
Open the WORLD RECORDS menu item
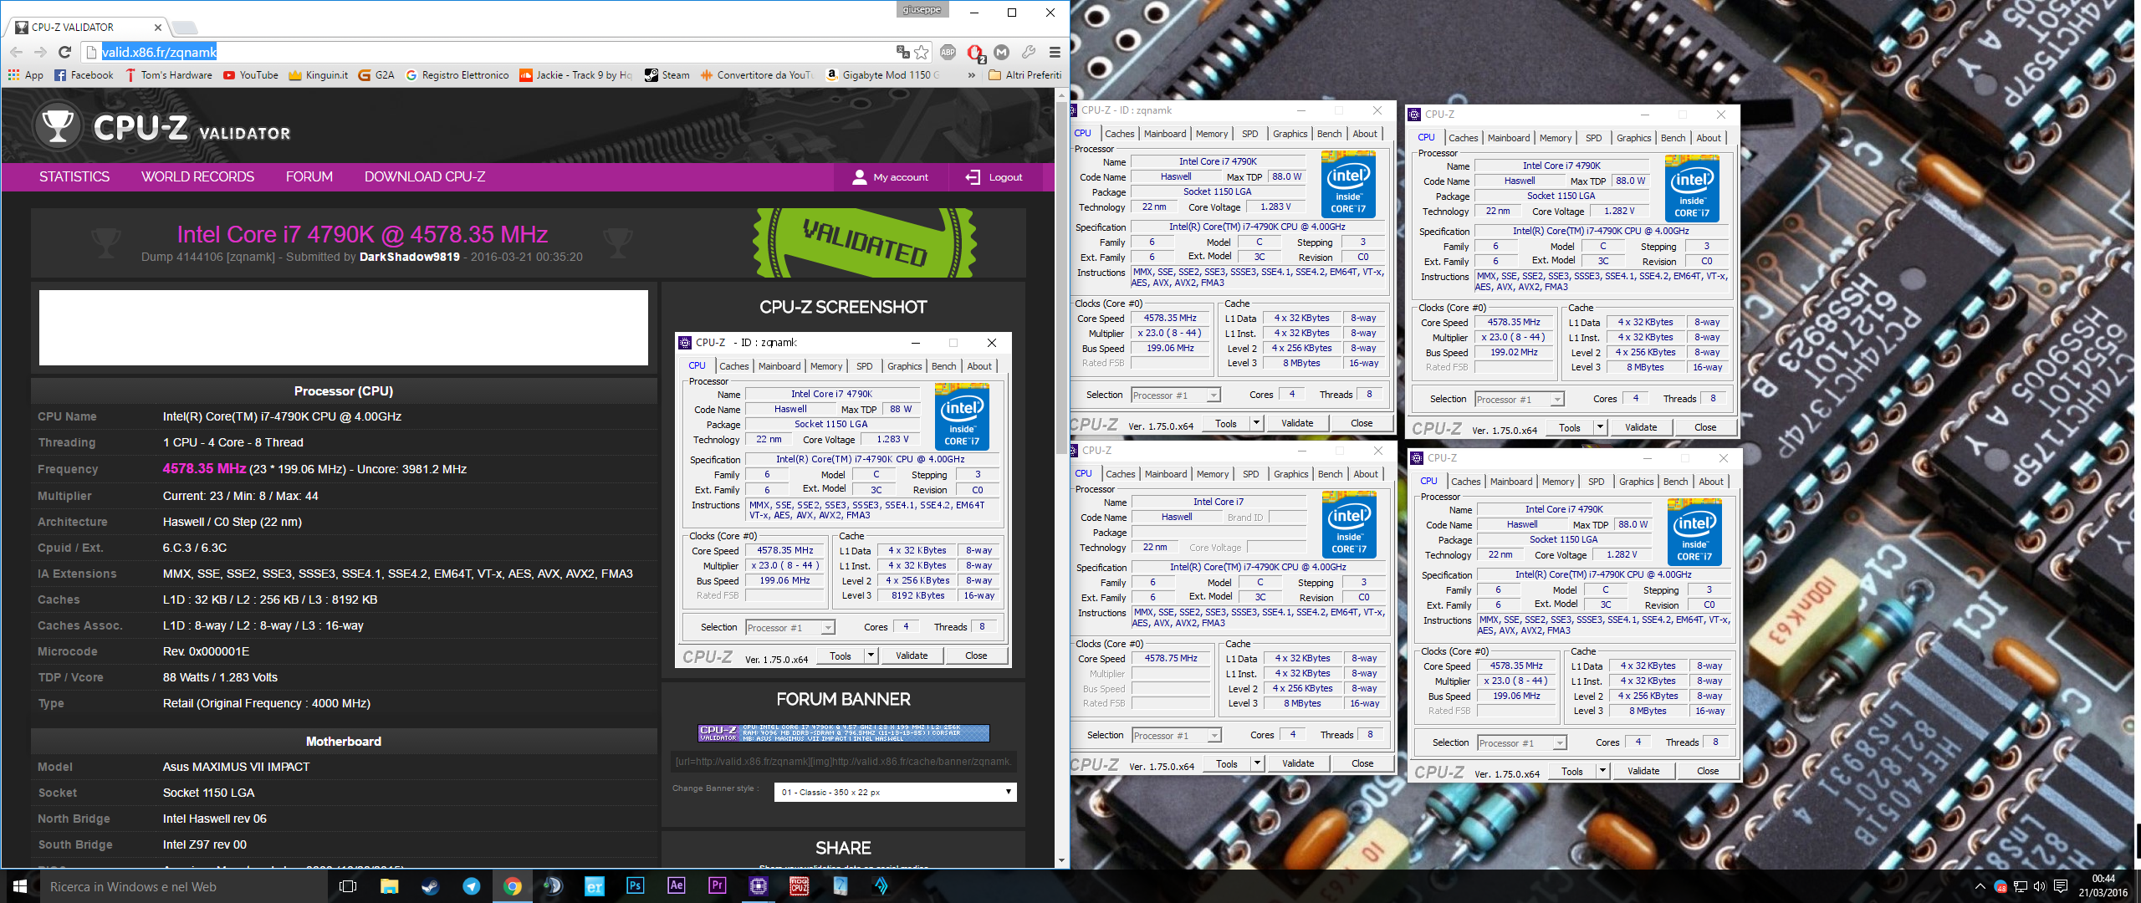[197, 177]
